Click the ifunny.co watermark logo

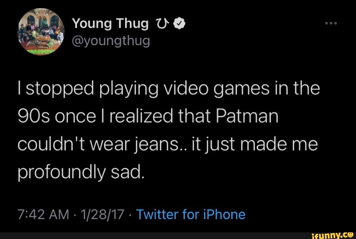(x=333, y=235)
